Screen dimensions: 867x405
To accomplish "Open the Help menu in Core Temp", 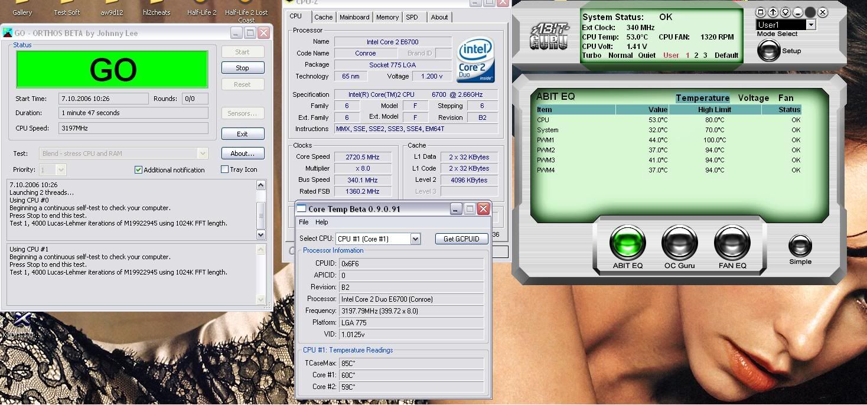I will coord(322,222).
